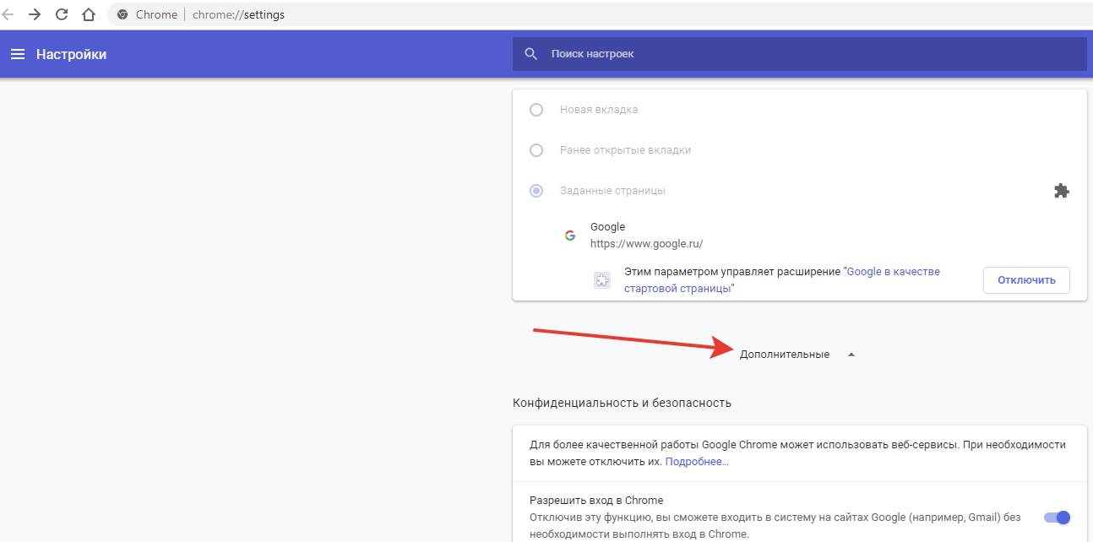
Task: Collapse the Дополнительные section arrow
Action: 851,355
